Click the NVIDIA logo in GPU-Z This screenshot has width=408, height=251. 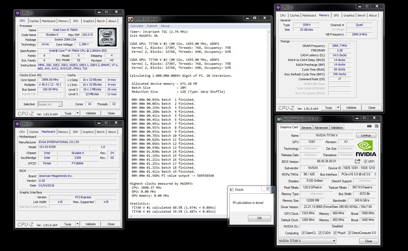coord(366,149)
